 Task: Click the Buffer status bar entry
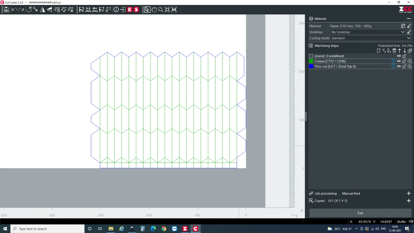click(x=402, y=222)
